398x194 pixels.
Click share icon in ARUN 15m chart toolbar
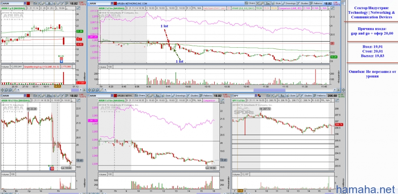coord(35,95)
